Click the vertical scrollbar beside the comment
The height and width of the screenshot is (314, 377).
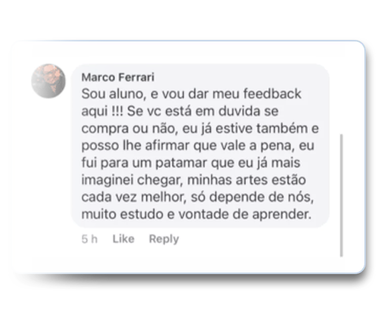tap(341, 195)
